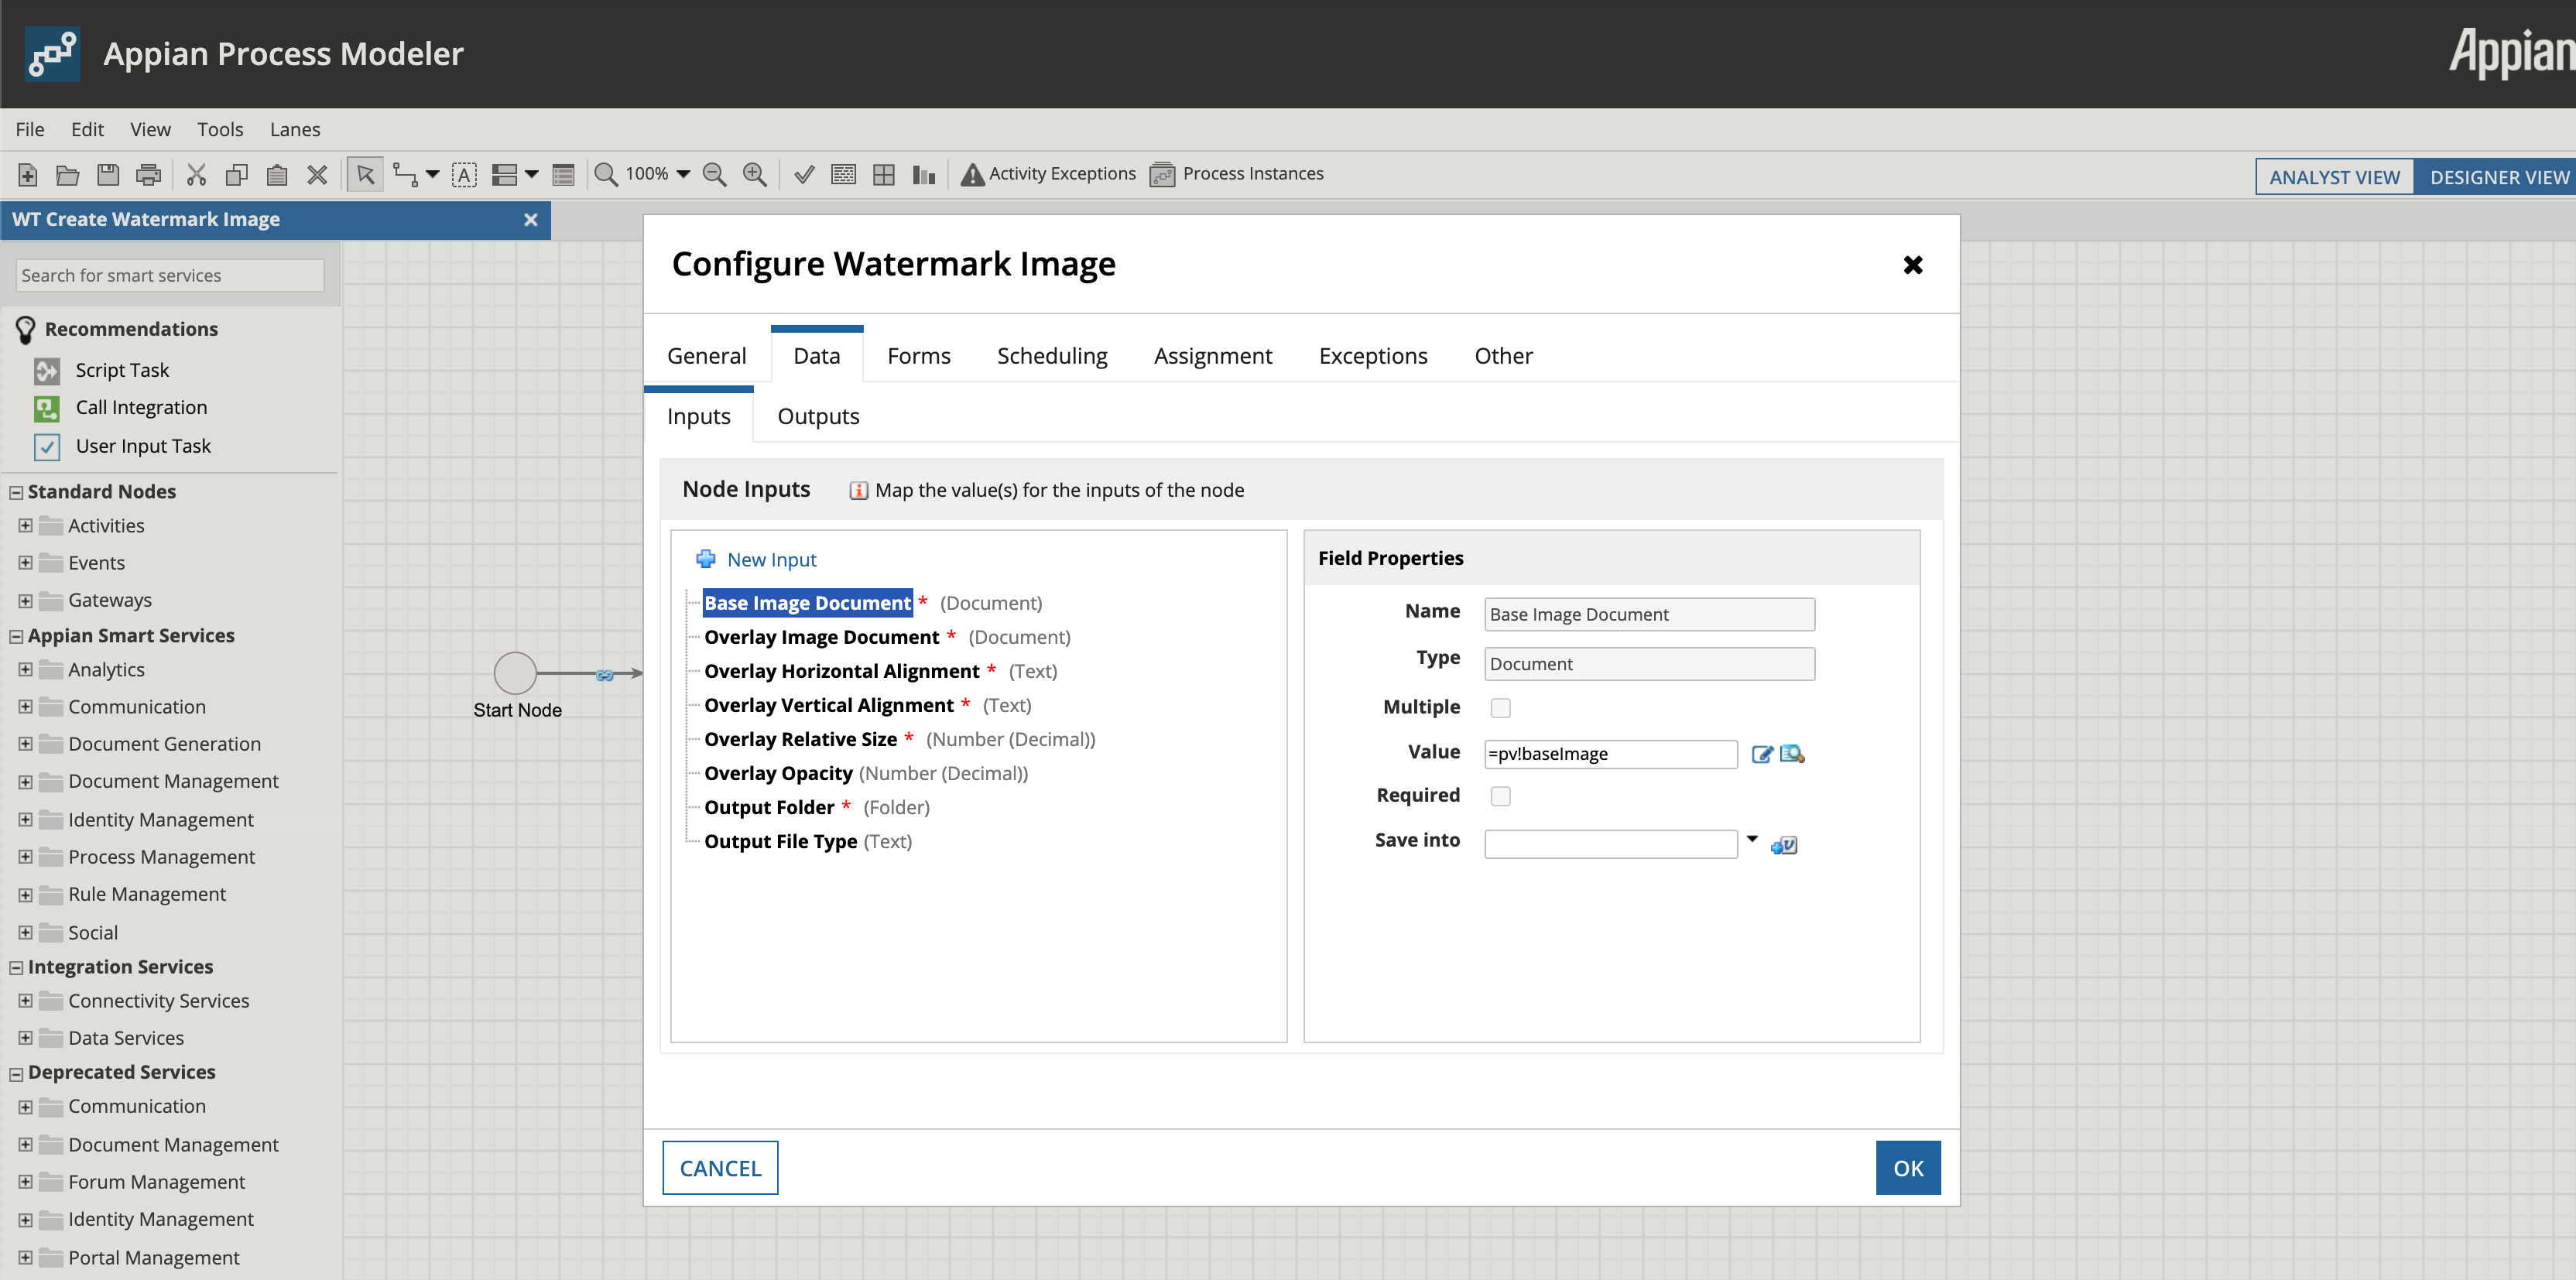The height and width of the screenshot is (1280, 2576).
Task: Click the OK button
Action: click(1908, 1168)
